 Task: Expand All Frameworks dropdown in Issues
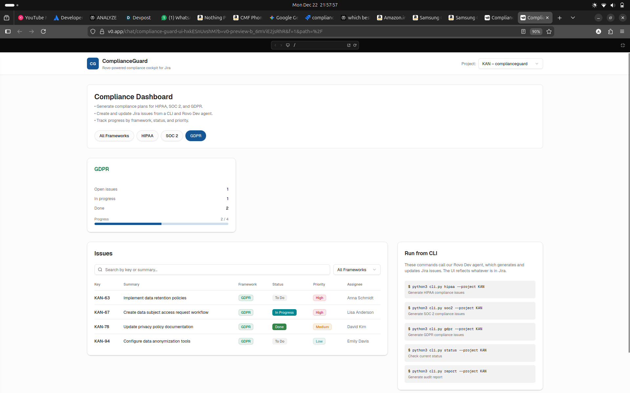coord(357,270)
